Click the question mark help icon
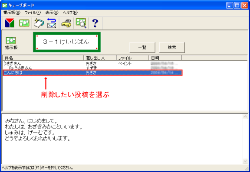The height and width of the screenshot is (172, 250). pos(95,23)
